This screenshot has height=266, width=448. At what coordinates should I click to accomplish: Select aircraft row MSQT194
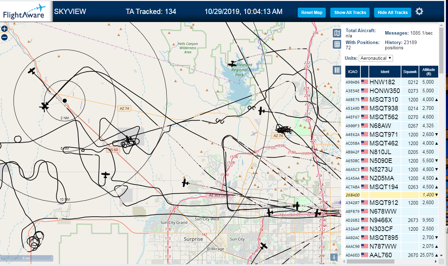point(392,187)
